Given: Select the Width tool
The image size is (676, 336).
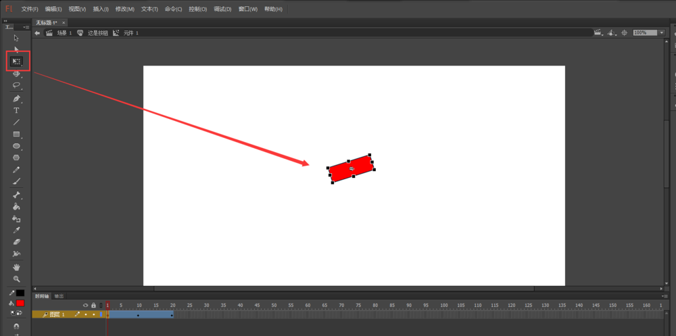Looking at the screenshot, I should (16, 254).
